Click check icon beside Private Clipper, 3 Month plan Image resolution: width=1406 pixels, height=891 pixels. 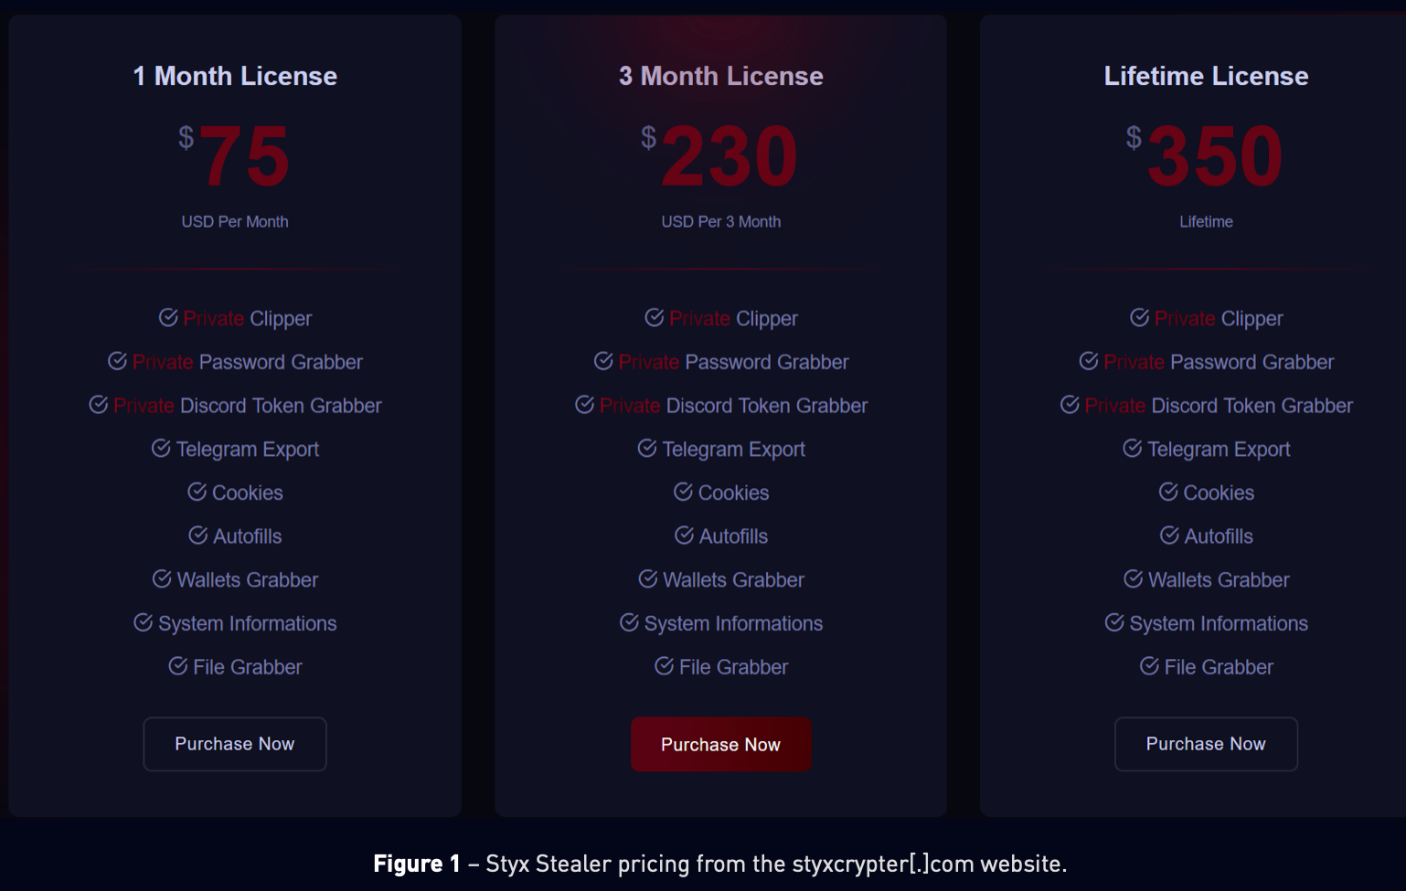tap(655, 317)
